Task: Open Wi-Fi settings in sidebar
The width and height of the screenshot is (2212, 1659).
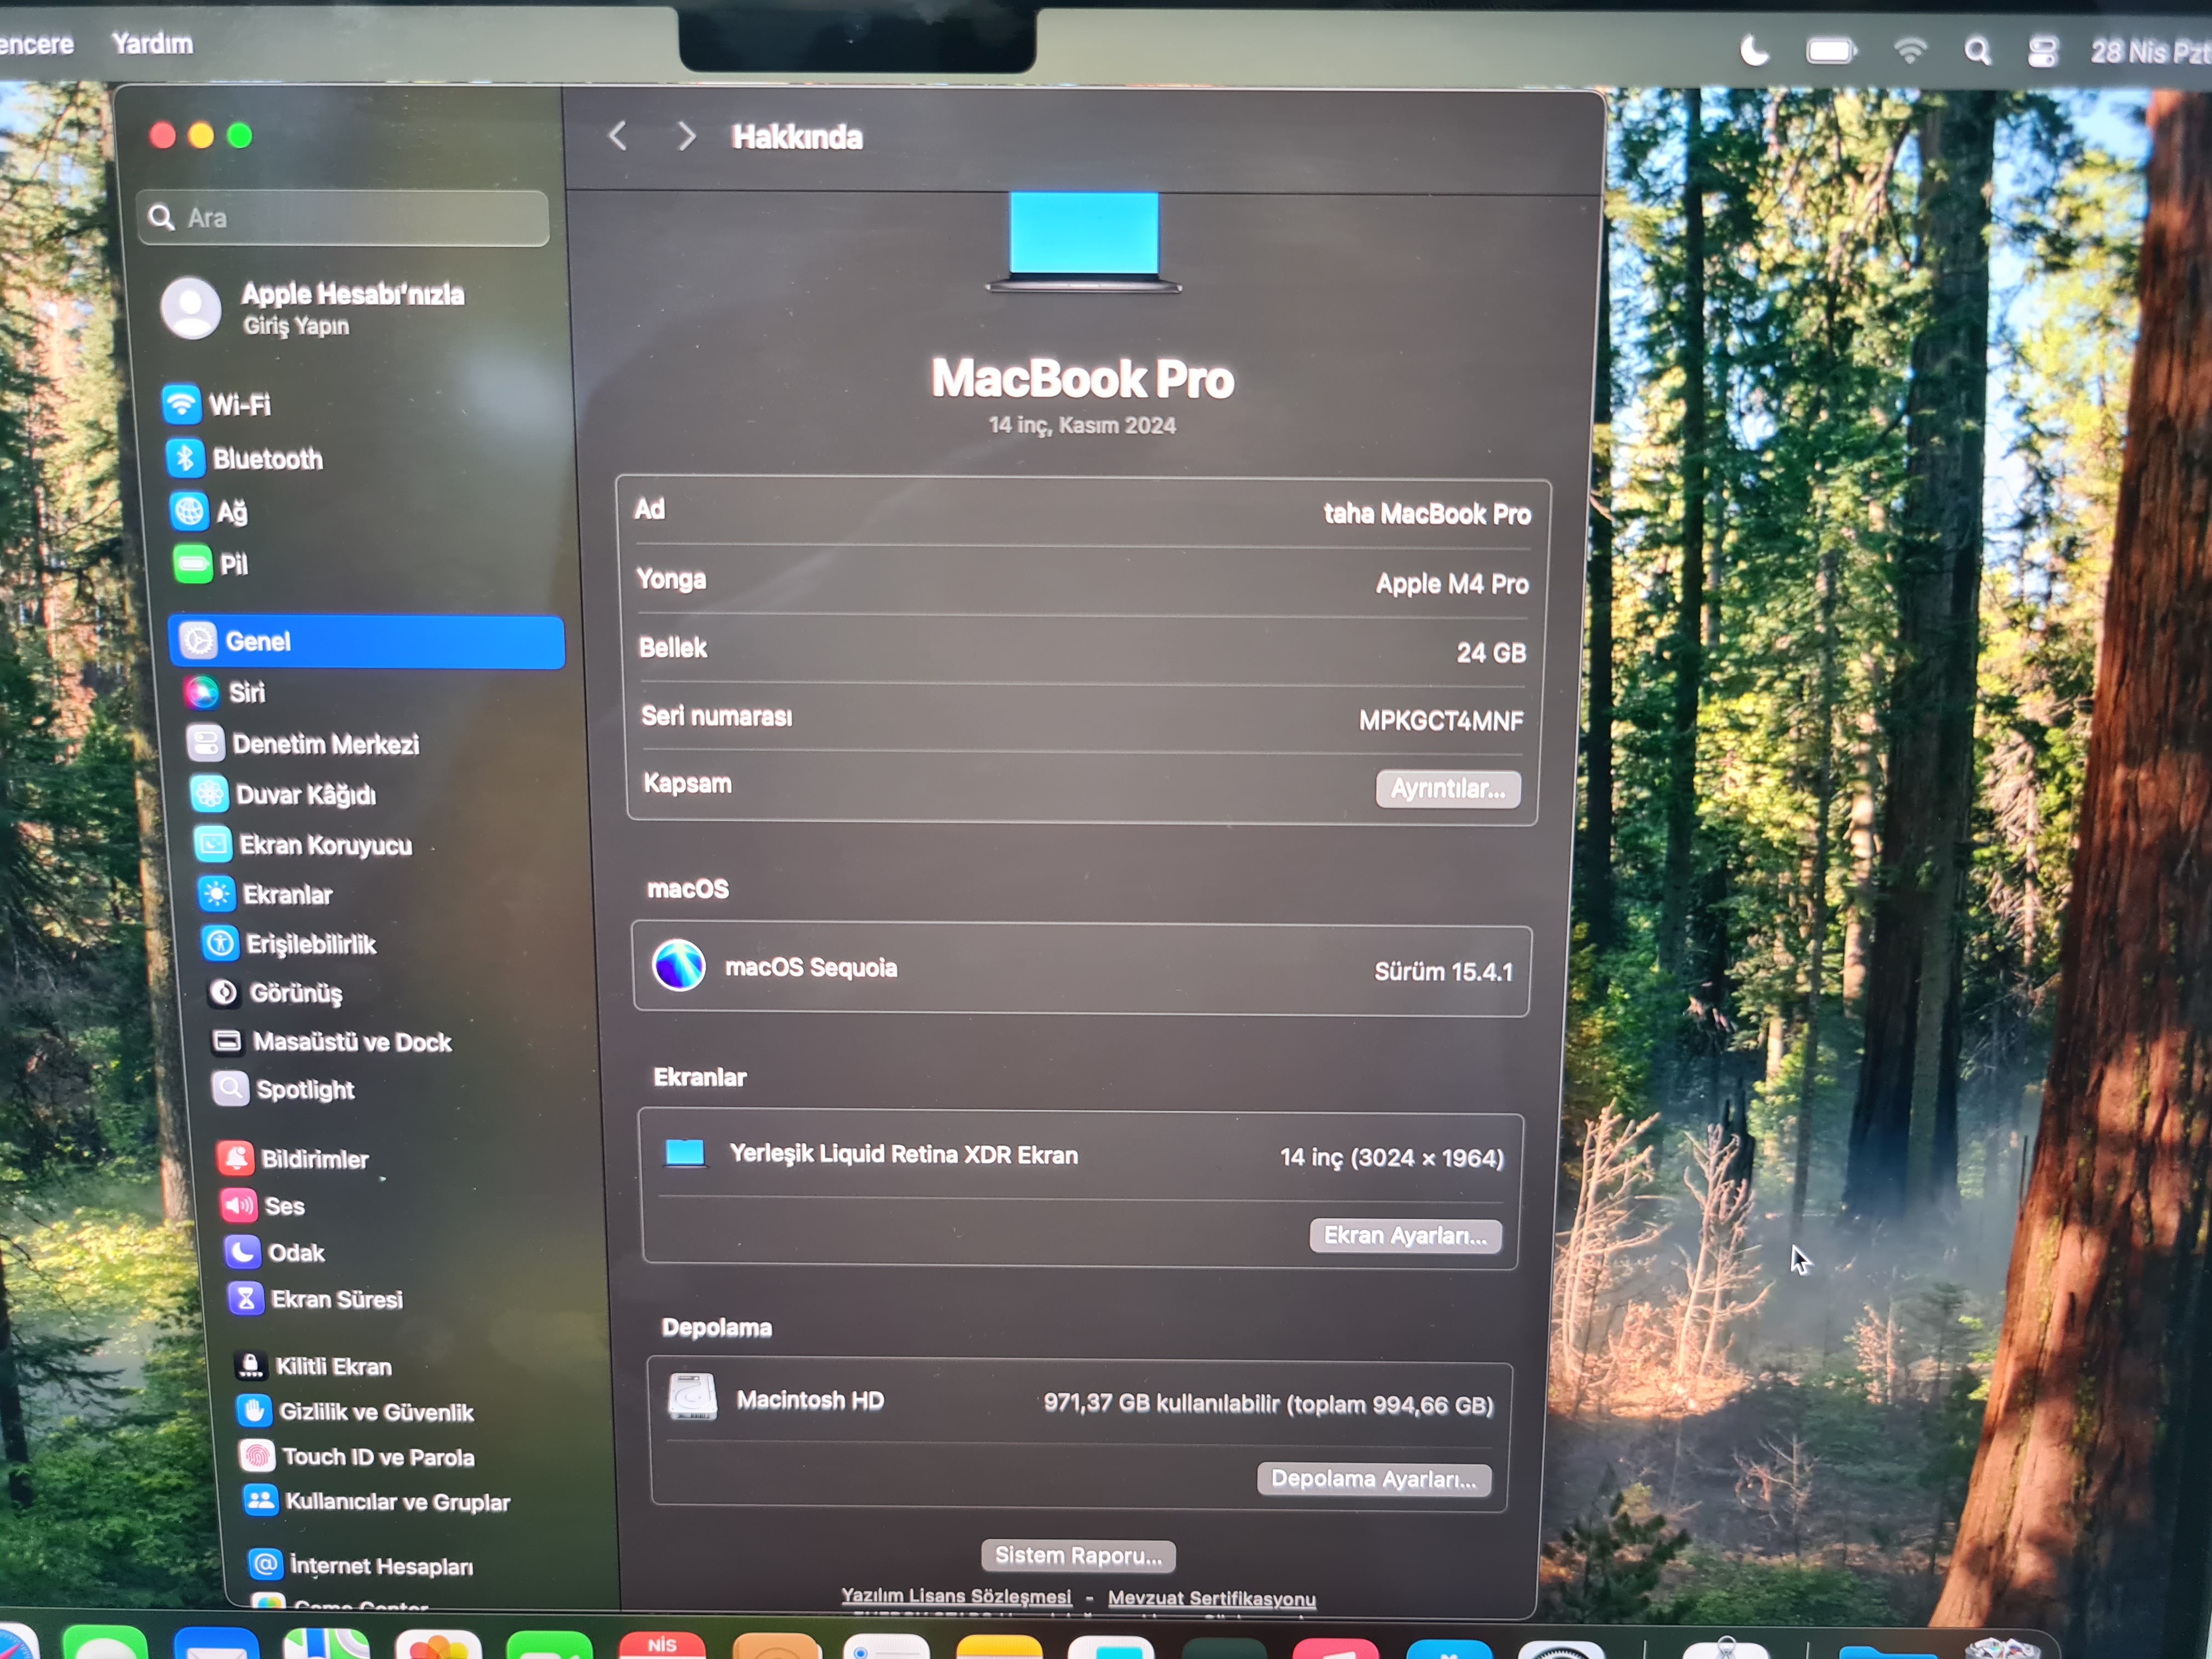Action: tap(217, 404)
